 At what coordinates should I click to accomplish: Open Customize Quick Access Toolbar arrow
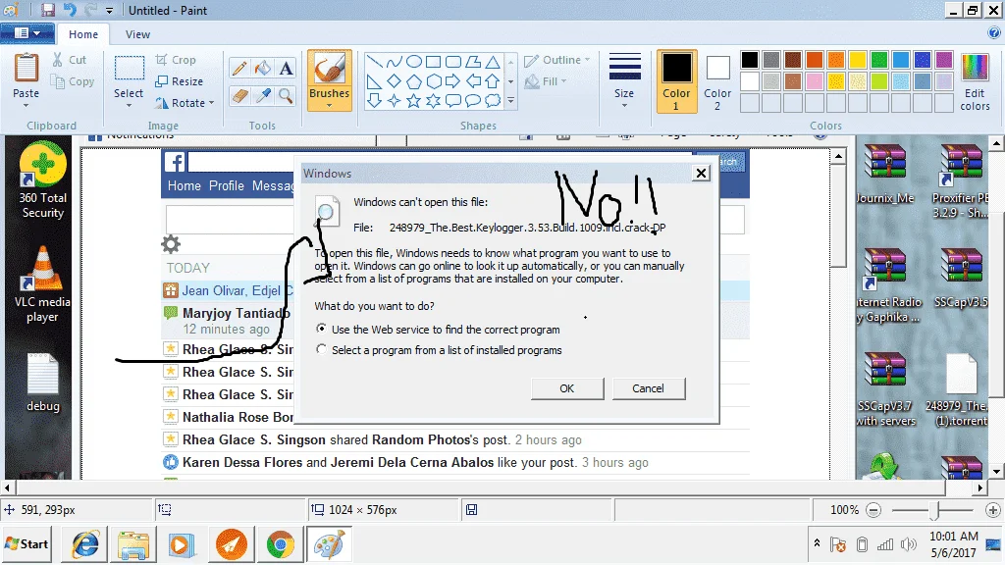coord(110,11)
